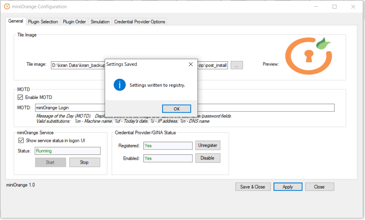Click Save & Close button

(253, 187)
